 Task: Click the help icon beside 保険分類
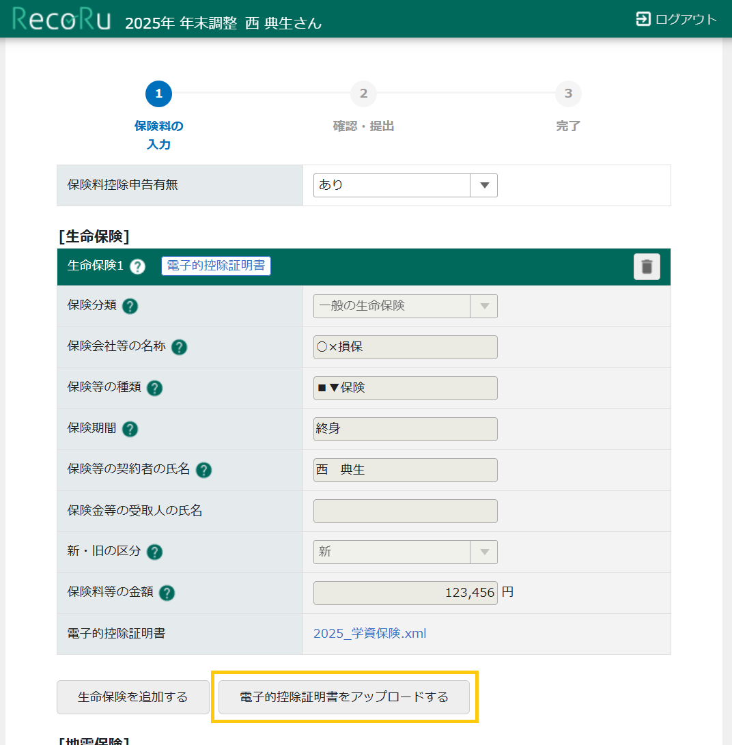click(x=130, y=306)
